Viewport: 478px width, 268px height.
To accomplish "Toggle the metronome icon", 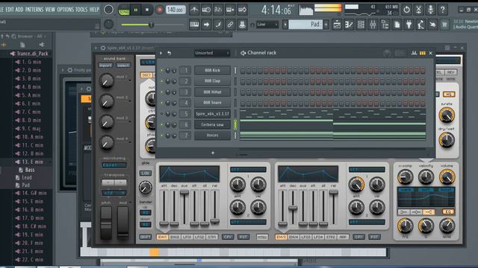I will pyautogui.click(x=194, y=10).
